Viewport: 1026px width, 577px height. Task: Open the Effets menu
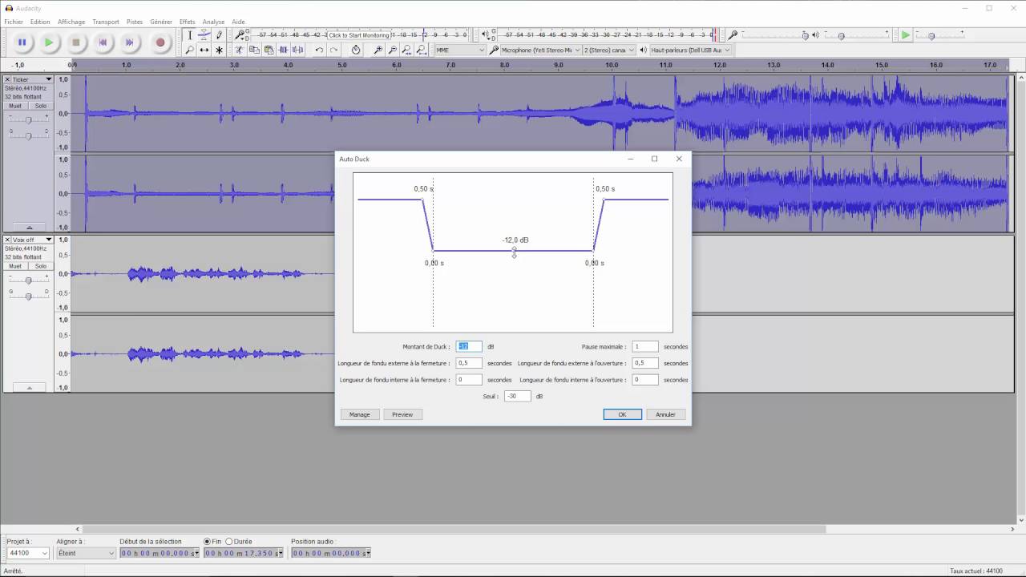pyautogui.click(x=187, y=22)
